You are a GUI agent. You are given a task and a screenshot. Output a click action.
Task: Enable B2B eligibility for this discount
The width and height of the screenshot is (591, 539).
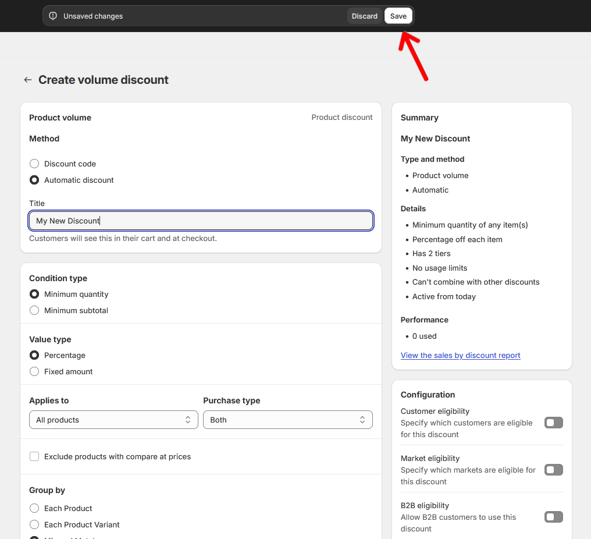pyautogui.click(x=553, y=517)
